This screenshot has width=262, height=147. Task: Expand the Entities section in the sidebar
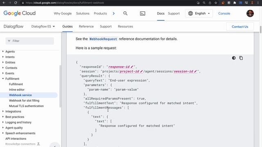point(3,62)
